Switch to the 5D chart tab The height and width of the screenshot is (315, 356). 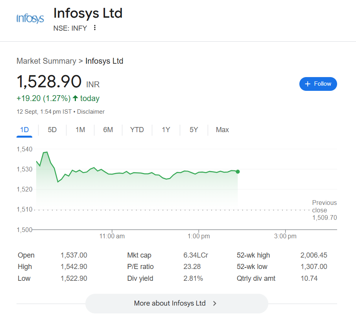(x=52, y=130)
